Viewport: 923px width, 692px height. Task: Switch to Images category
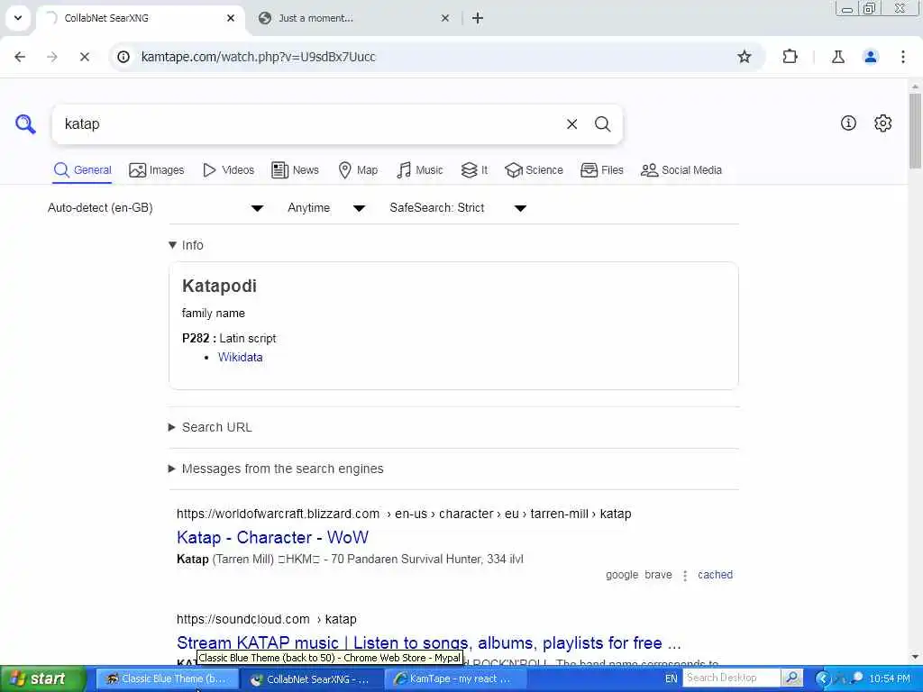[156, 170]
